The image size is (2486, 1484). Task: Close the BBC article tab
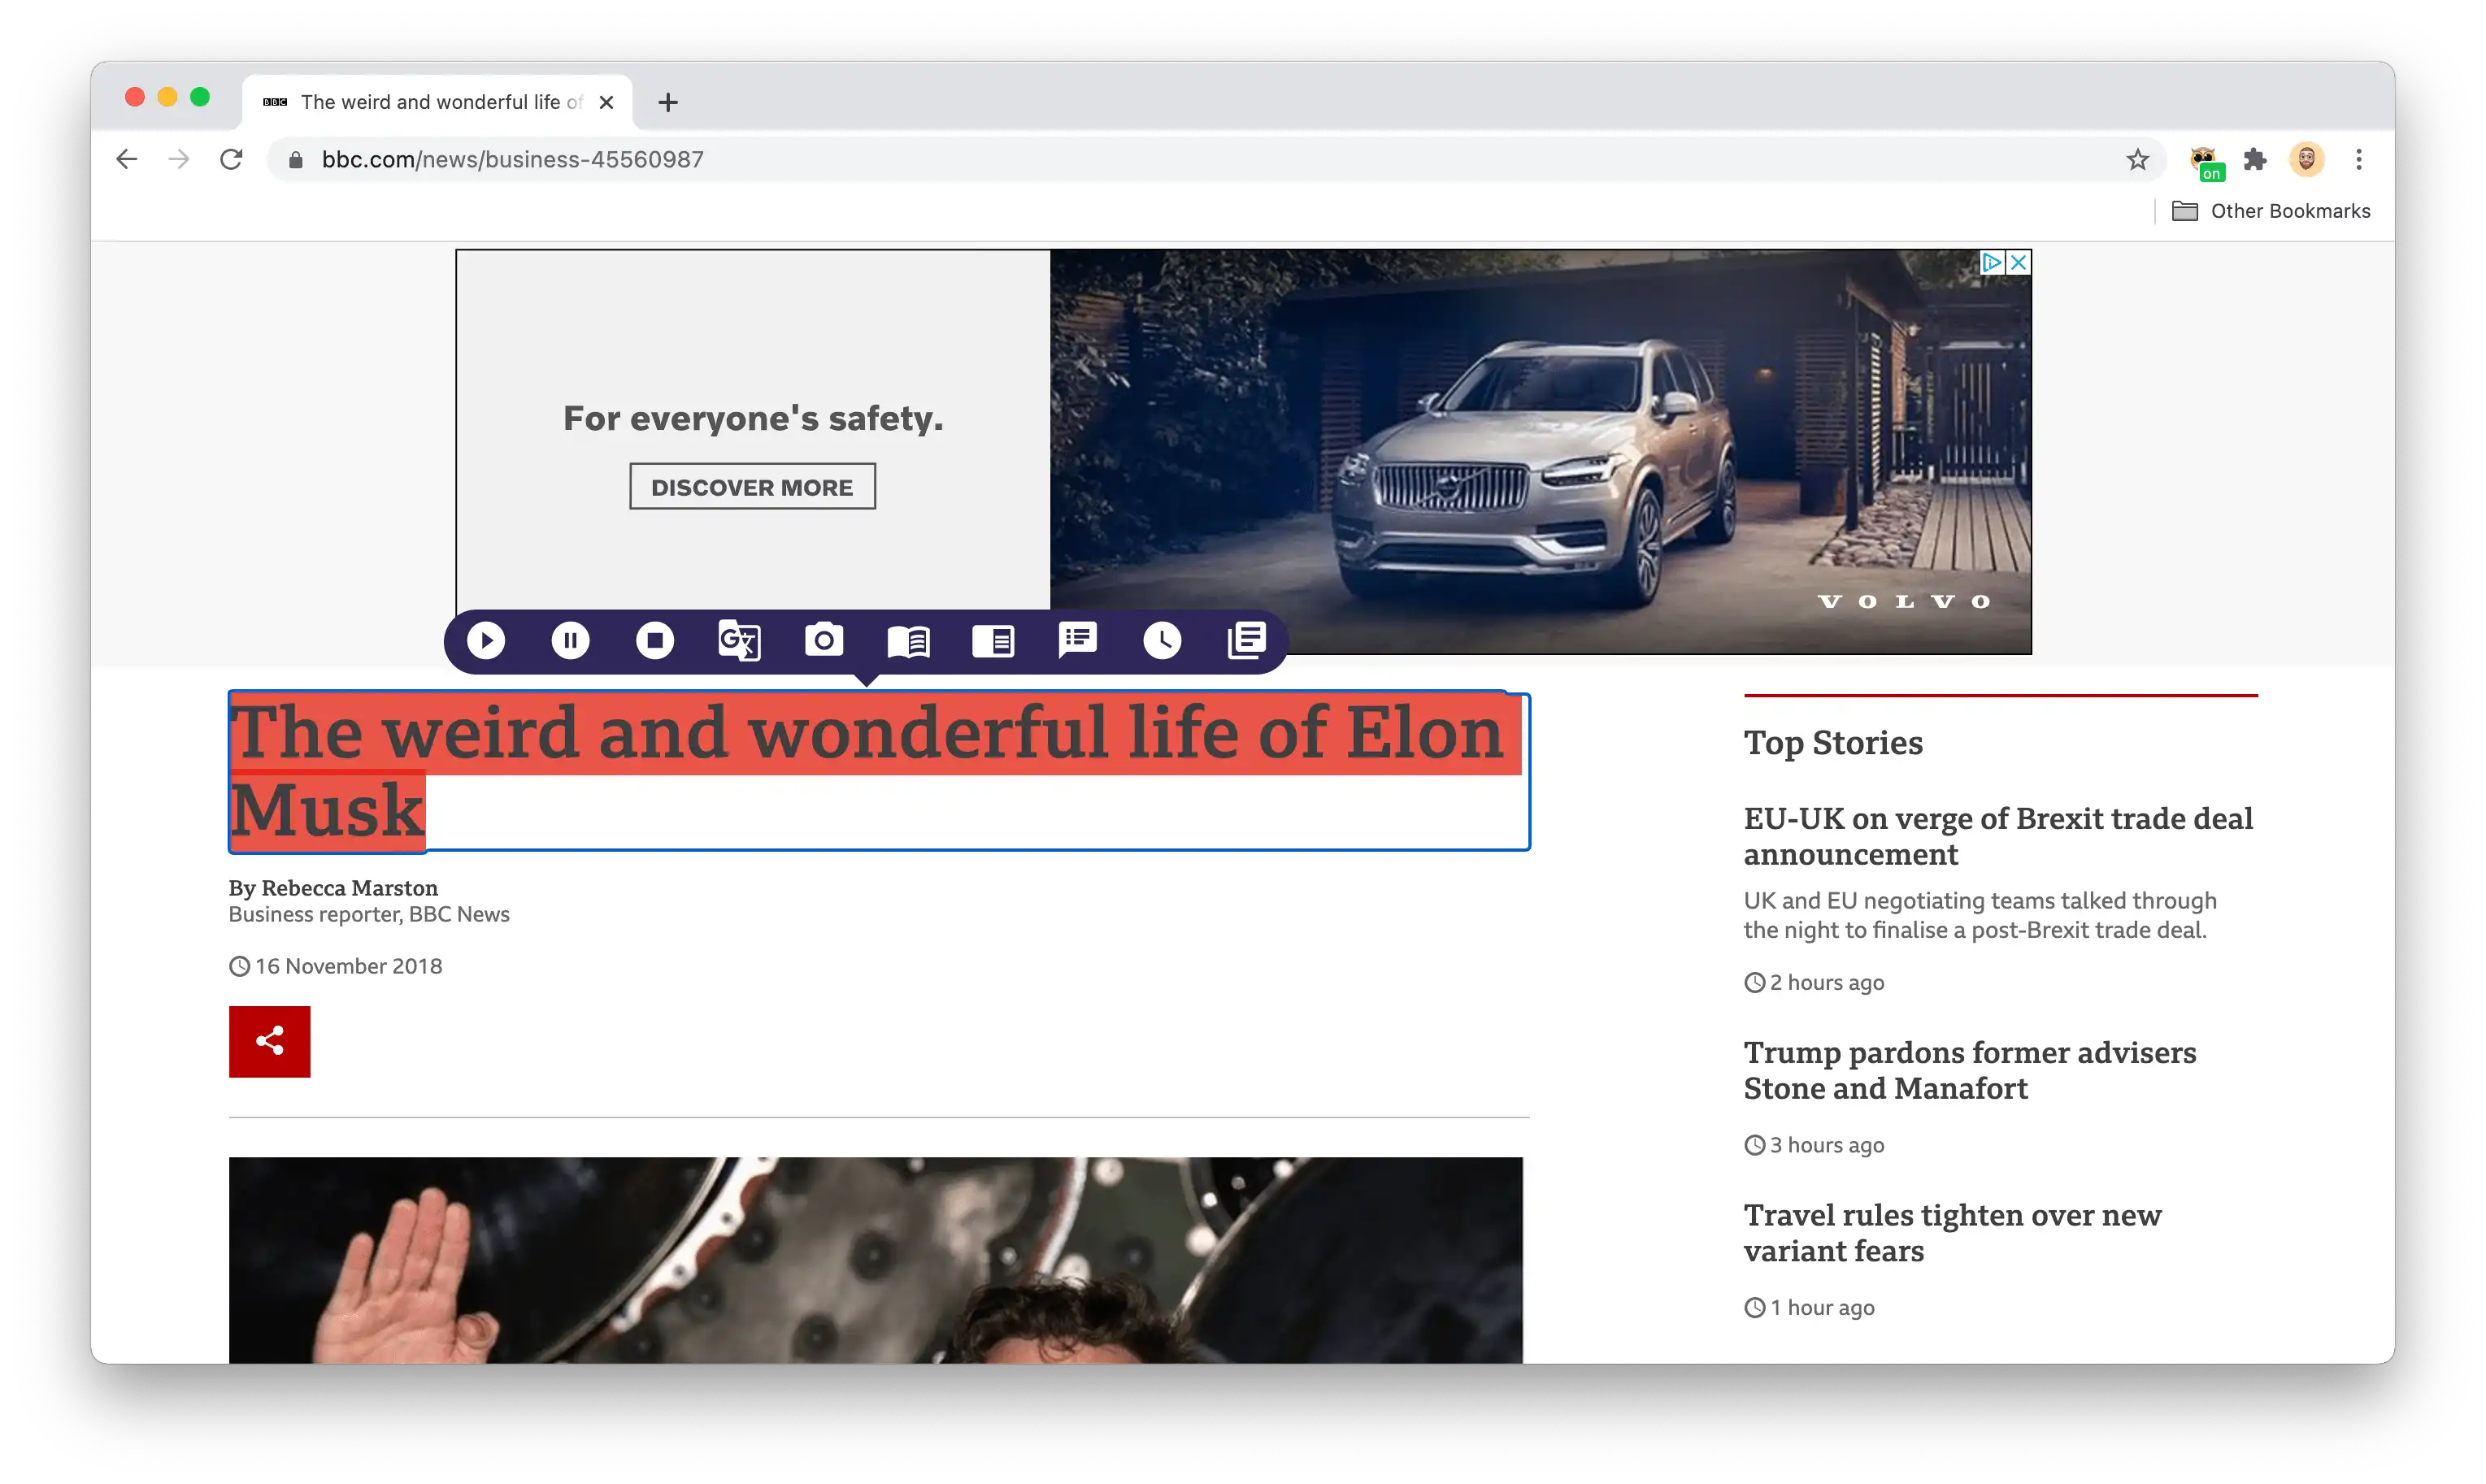[606, 102]
